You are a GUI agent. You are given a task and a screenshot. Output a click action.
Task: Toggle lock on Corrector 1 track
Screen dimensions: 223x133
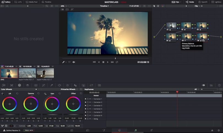pyautogui.click(x=88, y=99)
